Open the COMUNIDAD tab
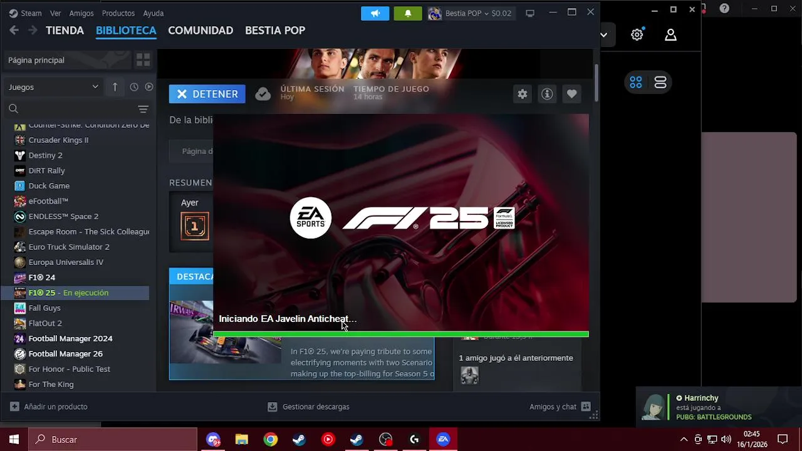This screenshot has width=802, height=451. 200,30
